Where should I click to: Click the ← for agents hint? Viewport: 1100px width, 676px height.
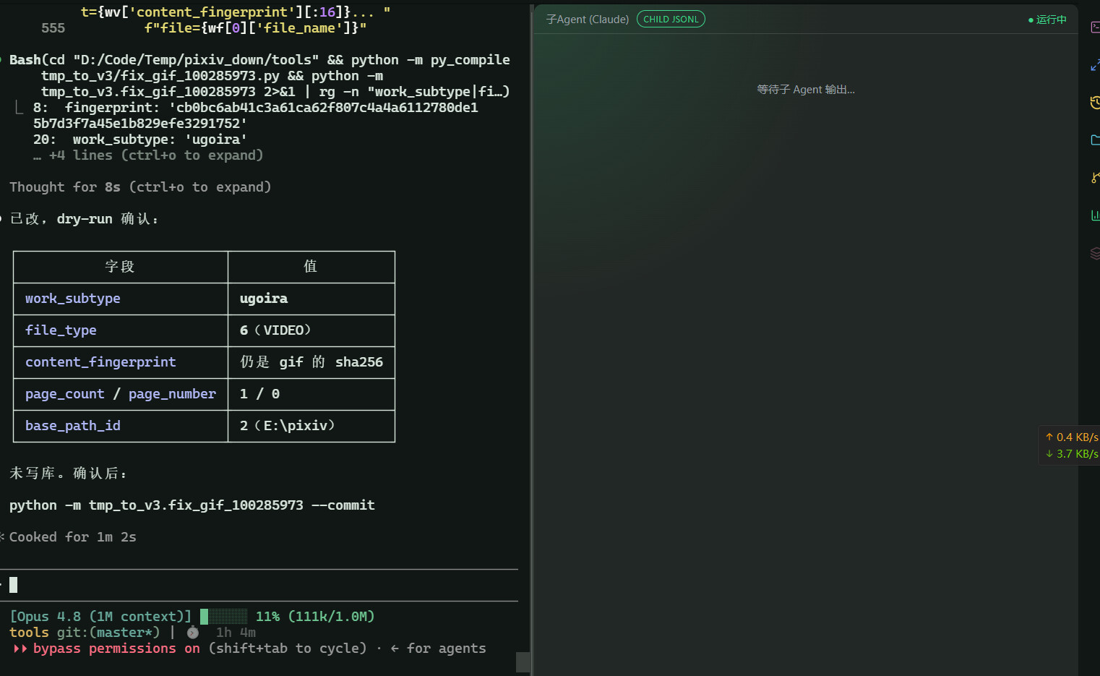point(438,649)
